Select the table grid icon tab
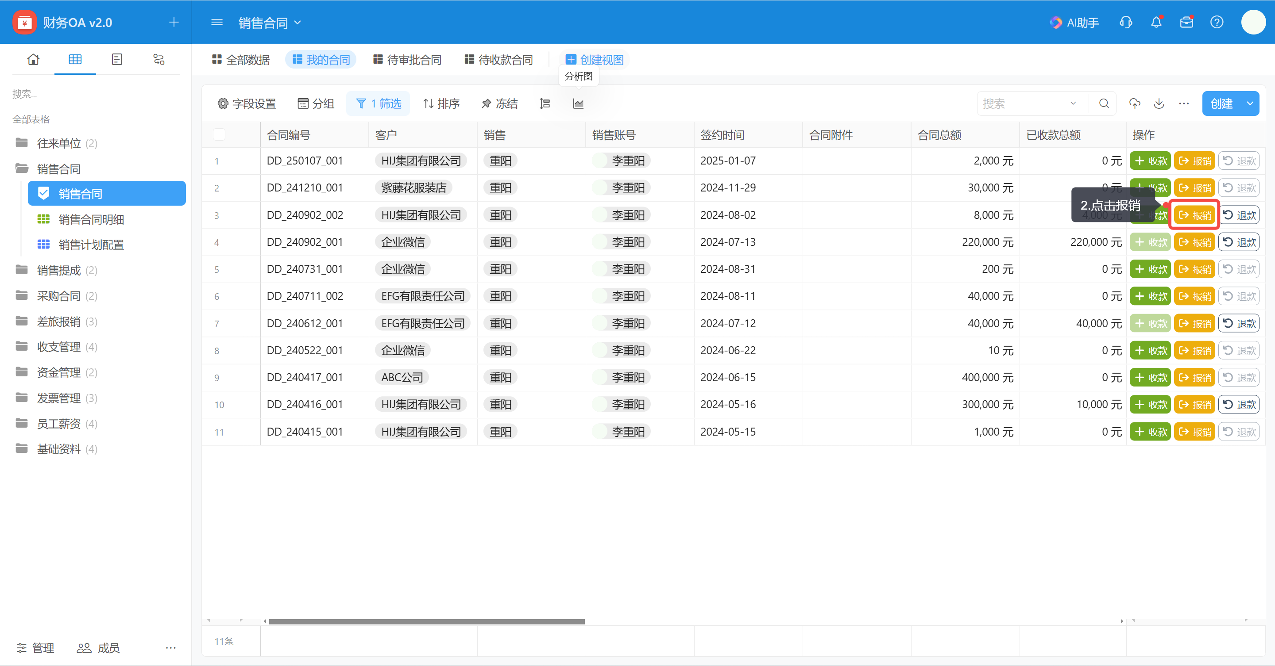The width and height of the screenshot is (1275, 666). tap(75, 59)
